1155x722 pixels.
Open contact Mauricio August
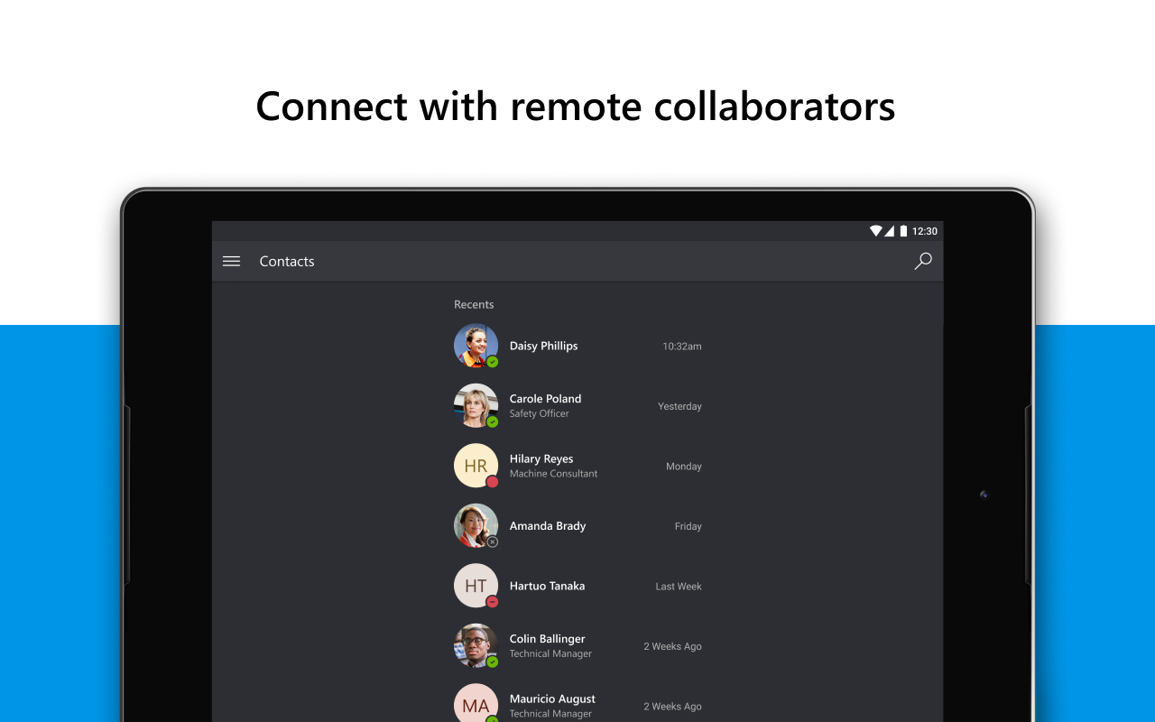(x=577, y=703)
